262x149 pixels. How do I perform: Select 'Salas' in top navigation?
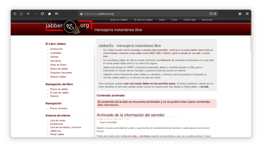coord(162,20)
